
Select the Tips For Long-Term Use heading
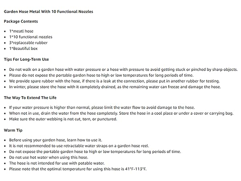[x=26, y=60]
